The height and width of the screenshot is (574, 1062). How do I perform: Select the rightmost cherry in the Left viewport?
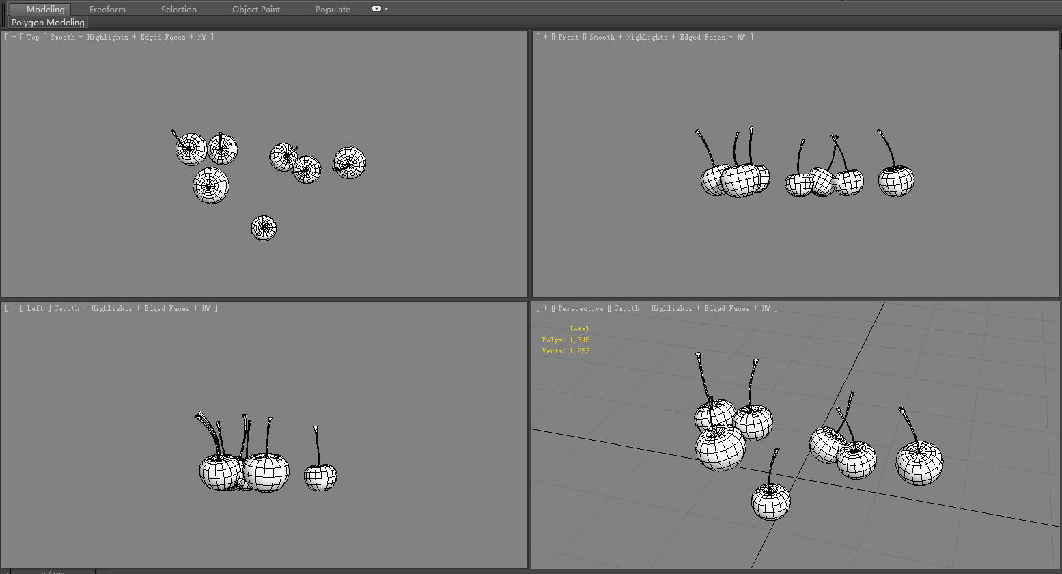pyautogui.click(x=320, y=477)
